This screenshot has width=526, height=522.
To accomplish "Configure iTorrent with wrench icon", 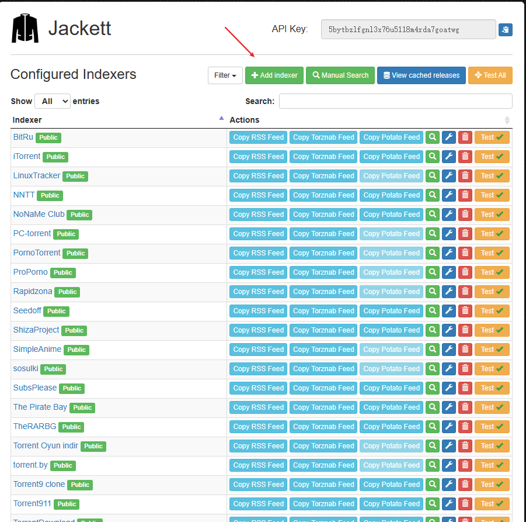I will (x=449, y=157).
